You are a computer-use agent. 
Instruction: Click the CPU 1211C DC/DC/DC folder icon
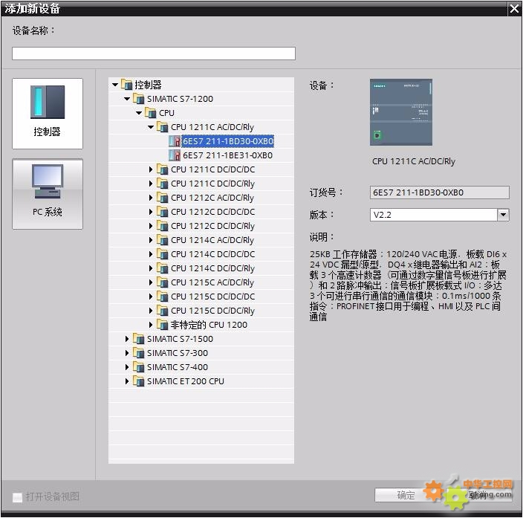coord(163,169)
